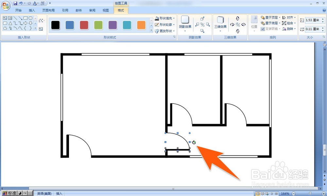Apply the red shape style swatch
Image resolution: width=327 pixels, height=196 pixels.
[x=84, y=25]
